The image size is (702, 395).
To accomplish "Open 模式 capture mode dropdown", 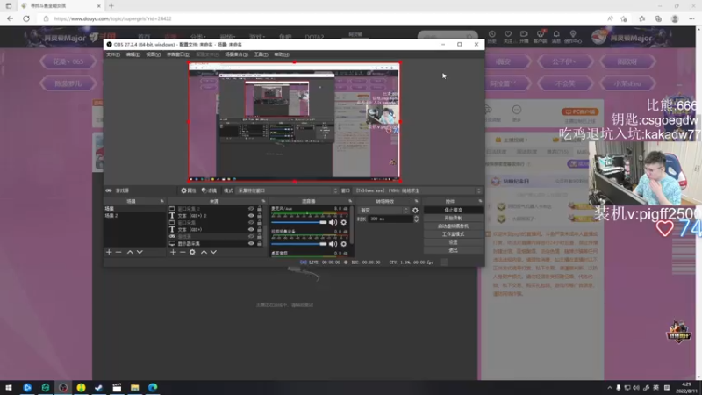I will click(287, 190).
